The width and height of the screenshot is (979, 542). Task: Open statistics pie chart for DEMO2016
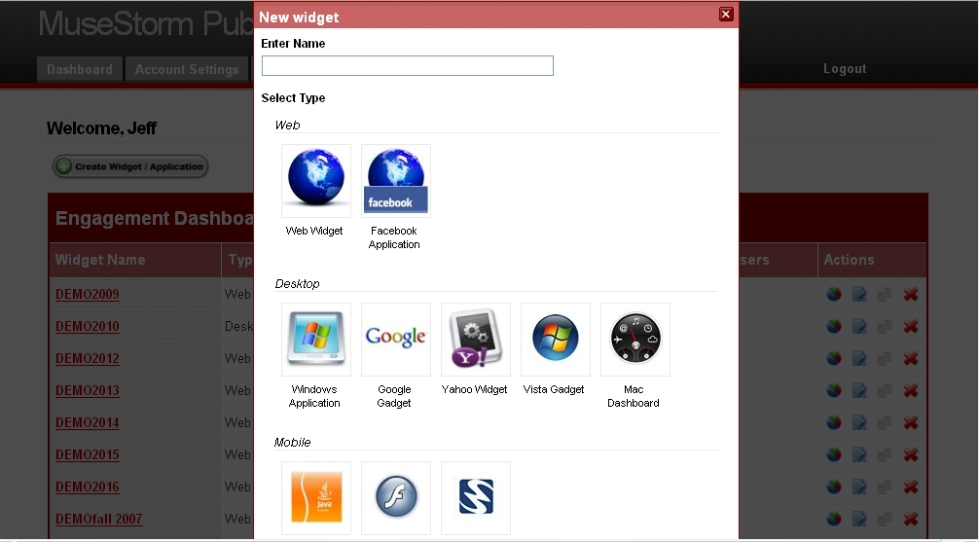tap(834, 488)
